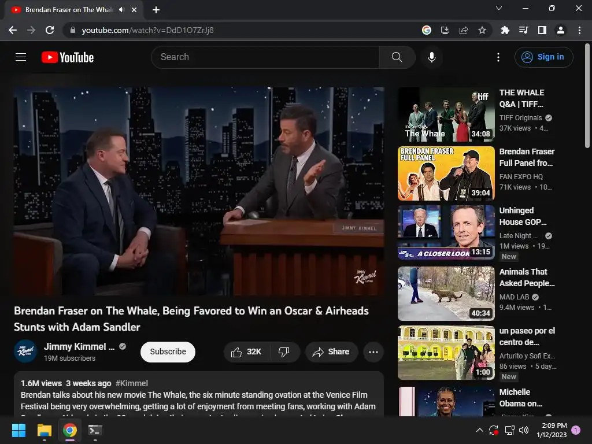The image size is (592, 444).
Task: Mute the tab using speaker icon
Action: coord(121,10)
